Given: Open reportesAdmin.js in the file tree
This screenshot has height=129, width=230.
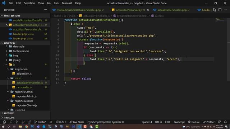Looking at the screenshot, I should 27,96.
